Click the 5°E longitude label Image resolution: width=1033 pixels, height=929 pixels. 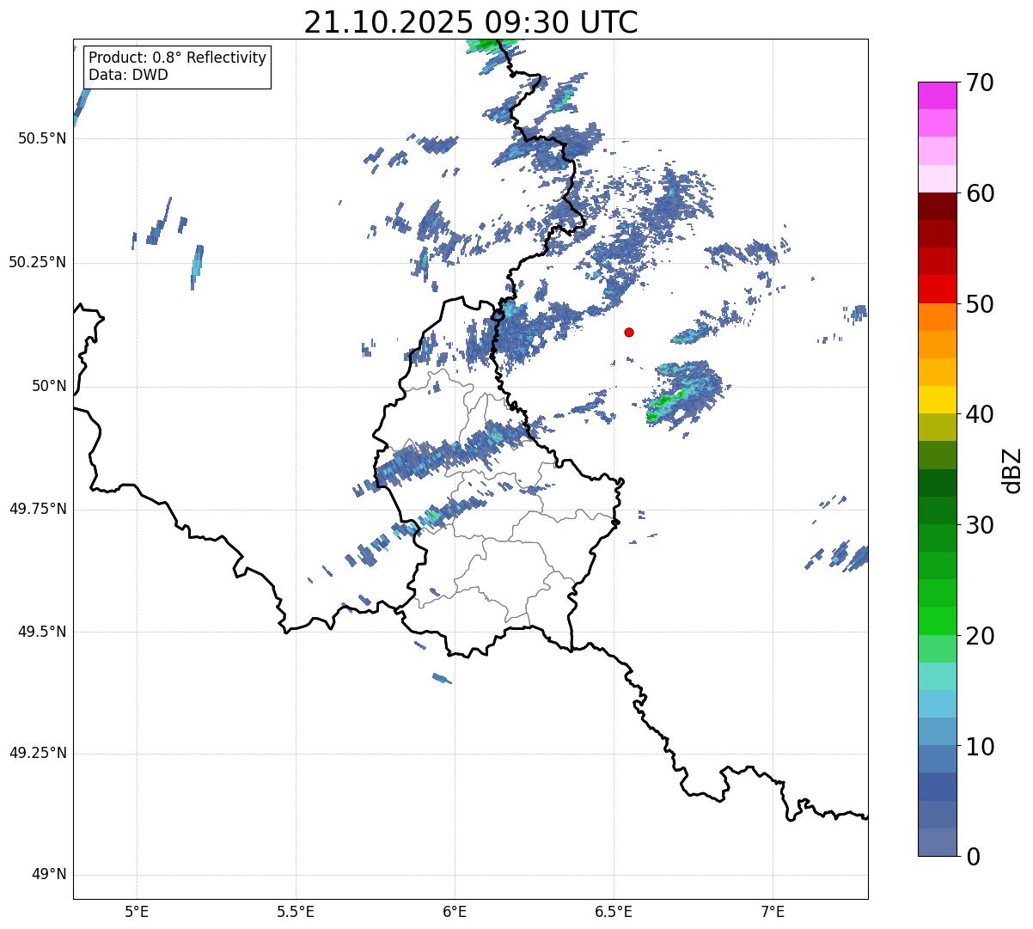pos(137,912)
